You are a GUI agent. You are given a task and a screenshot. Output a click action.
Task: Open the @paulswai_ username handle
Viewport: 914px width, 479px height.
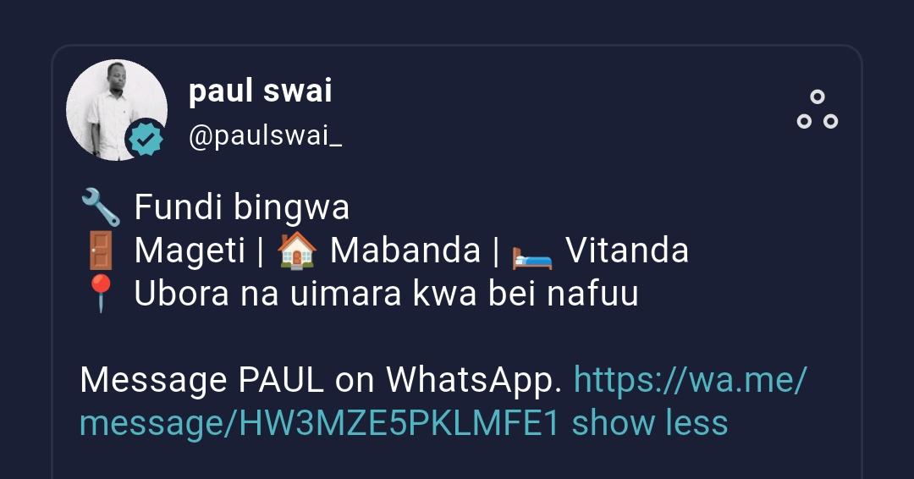coord(265,136)
